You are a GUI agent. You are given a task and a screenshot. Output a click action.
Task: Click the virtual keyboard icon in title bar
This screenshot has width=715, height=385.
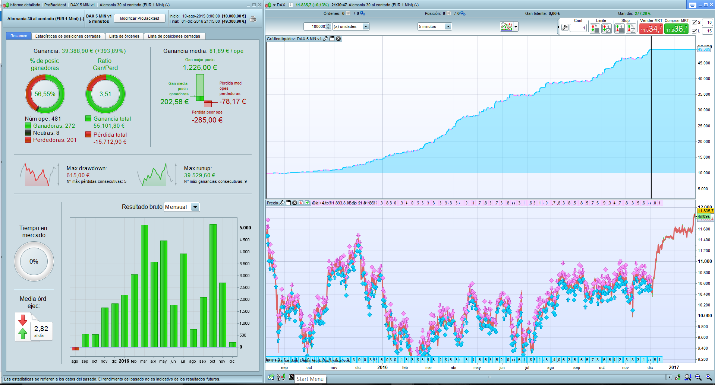click(x=692, y=5)
